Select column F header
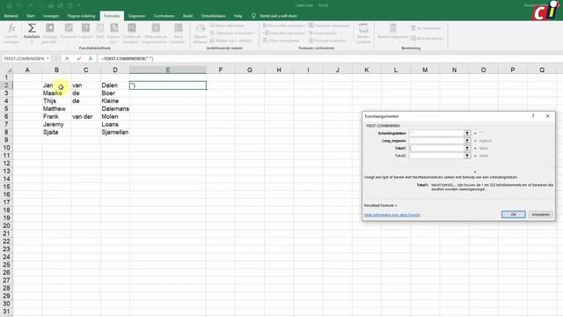 (221, 70)
